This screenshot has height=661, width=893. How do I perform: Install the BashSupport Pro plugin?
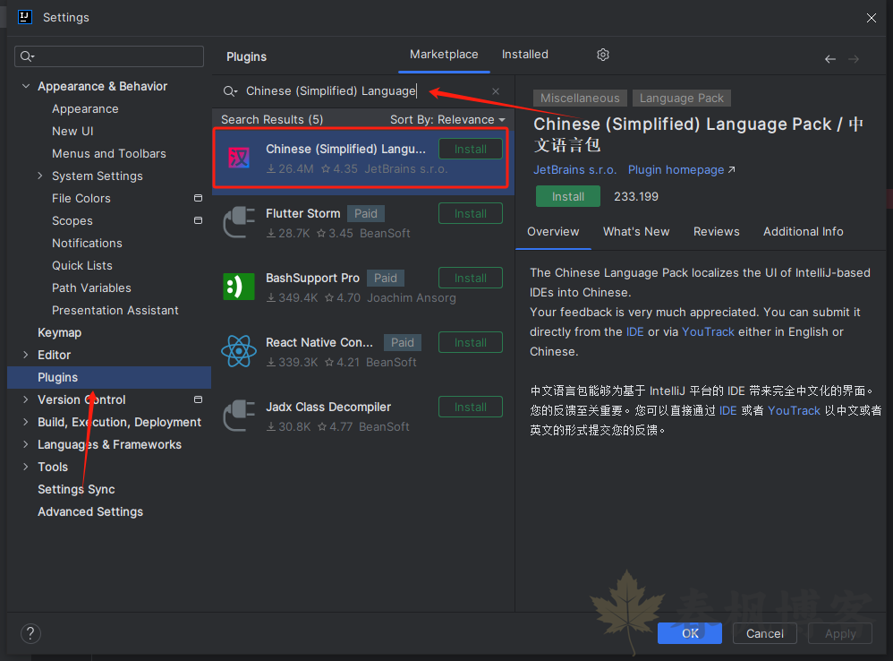[471, 278]
